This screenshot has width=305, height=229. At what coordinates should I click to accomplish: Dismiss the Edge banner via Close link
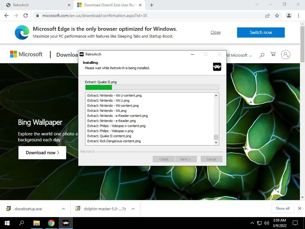(x=215, y=32)
